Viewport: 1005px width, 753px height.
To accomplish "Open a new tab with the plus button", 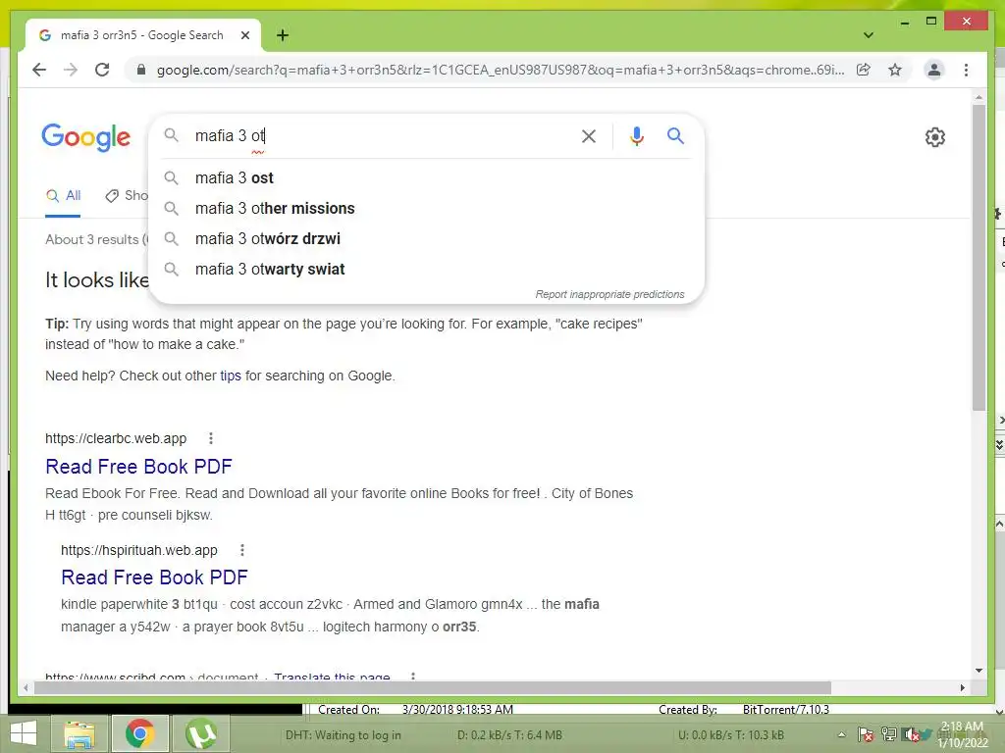I will (282, 35).
